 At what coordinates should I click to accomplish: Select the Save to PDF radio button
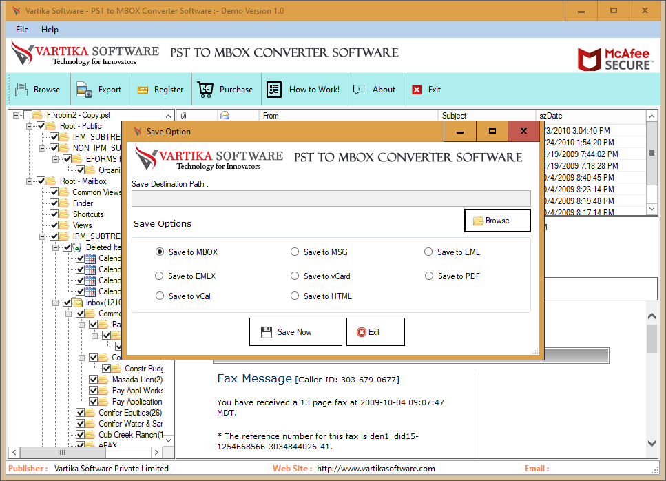point(429,276)
